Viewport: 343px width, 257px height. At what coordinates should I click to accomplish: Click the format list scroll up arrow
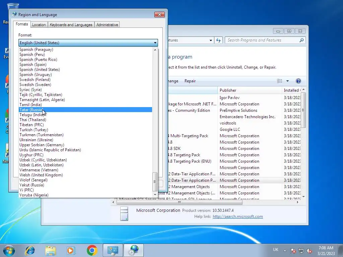[x=155, y=50]
